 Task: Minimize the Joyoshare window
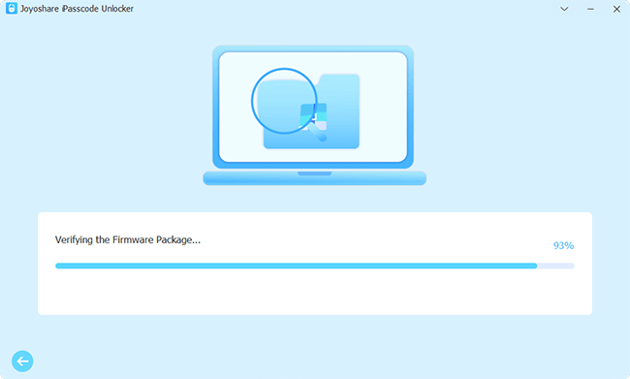point(590,9)
